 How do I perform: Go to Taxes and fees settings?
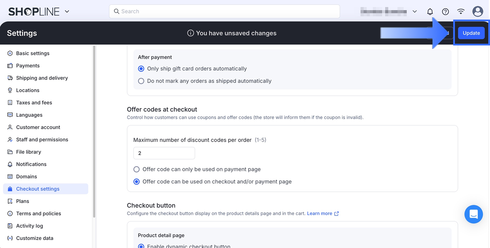(x=34, y=103)
